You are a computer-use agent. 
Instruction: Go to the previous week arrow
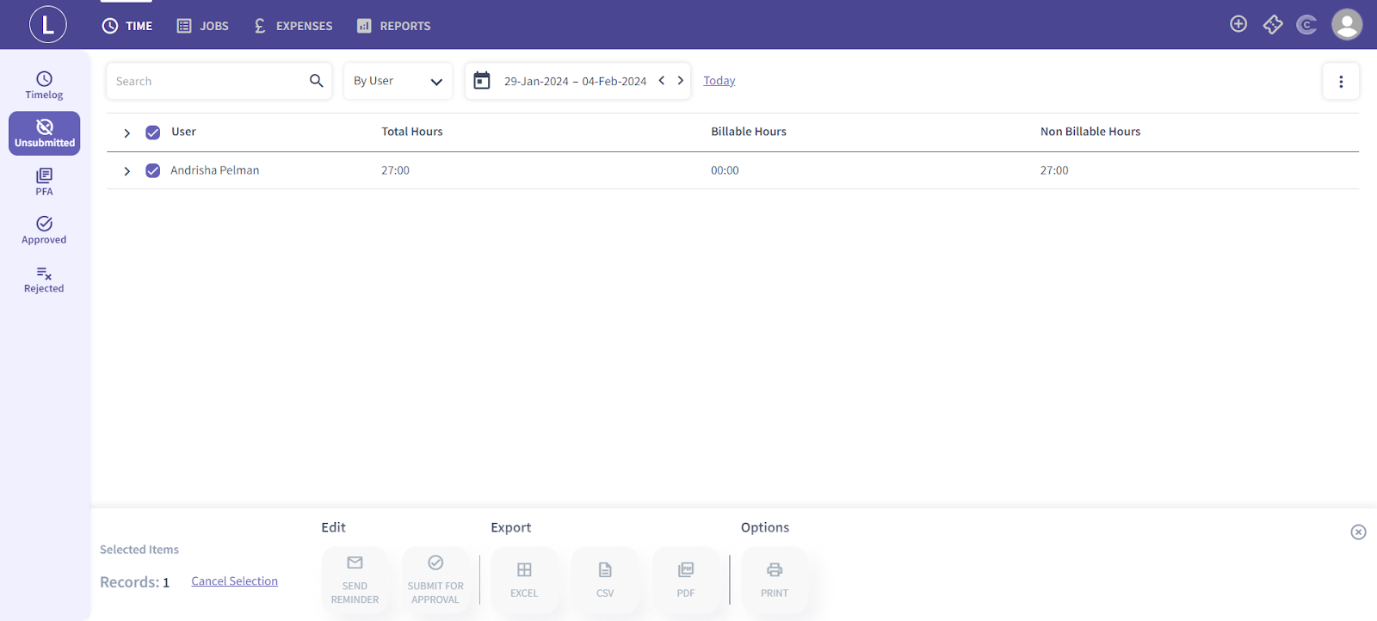[662, 80]
